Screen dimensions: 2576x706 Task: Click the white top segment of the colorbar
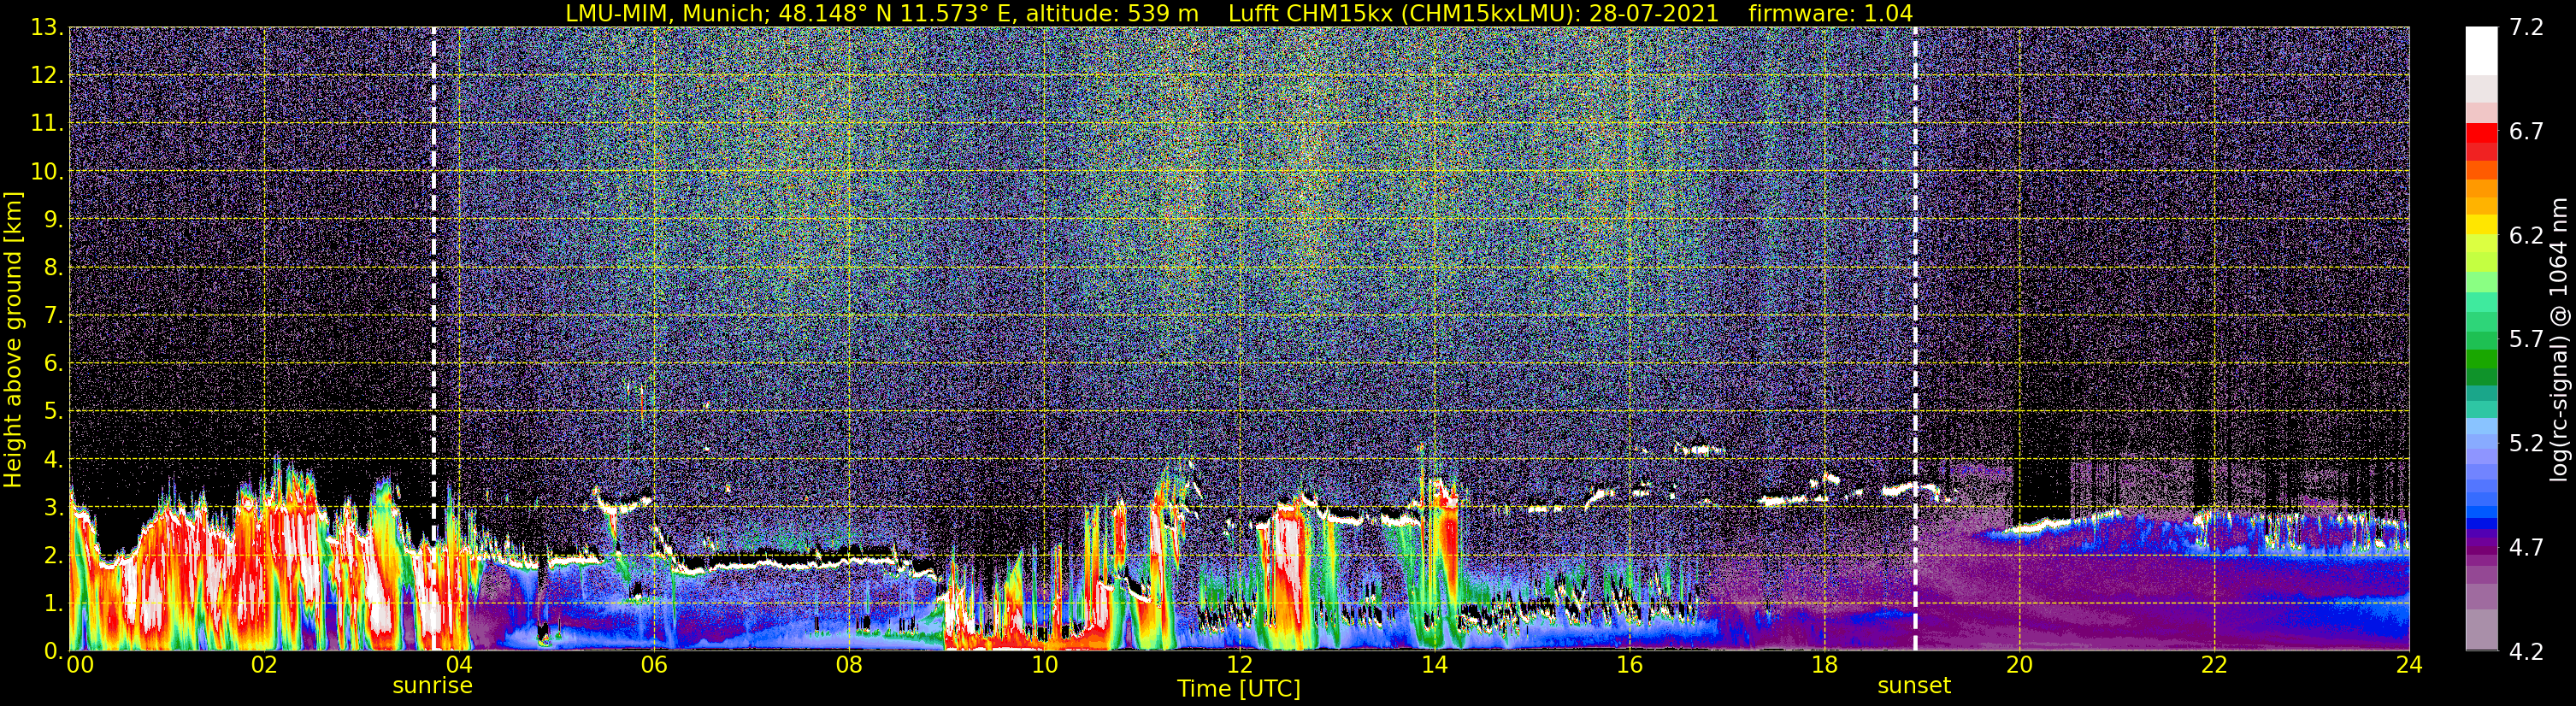pos(2482,50)
